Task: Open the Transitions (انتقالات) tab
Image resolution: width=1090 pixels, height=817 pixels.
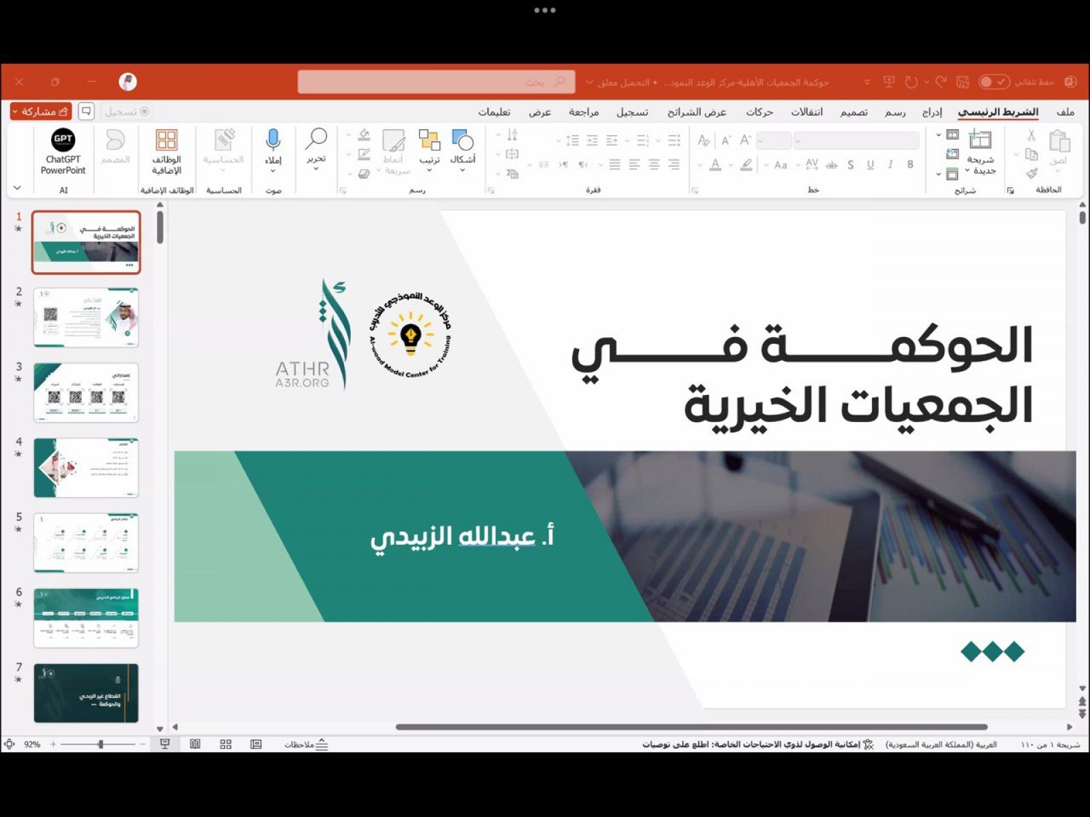Action: [x=807, y=112]
